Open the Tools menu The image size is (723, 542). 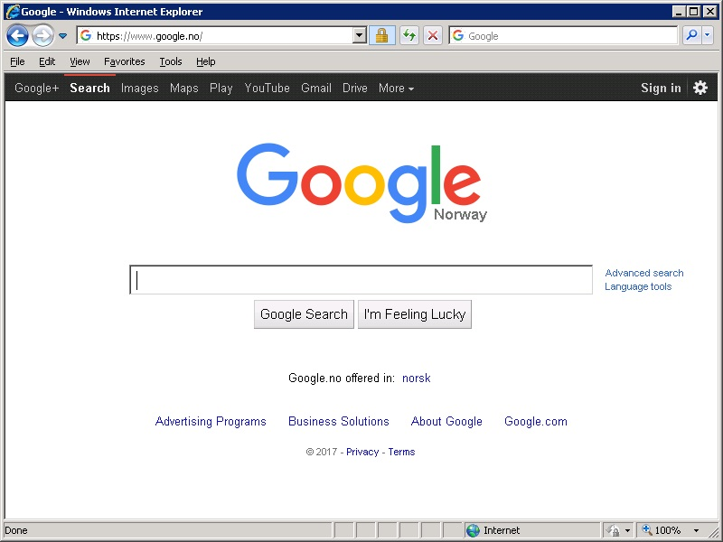[171, 61]
